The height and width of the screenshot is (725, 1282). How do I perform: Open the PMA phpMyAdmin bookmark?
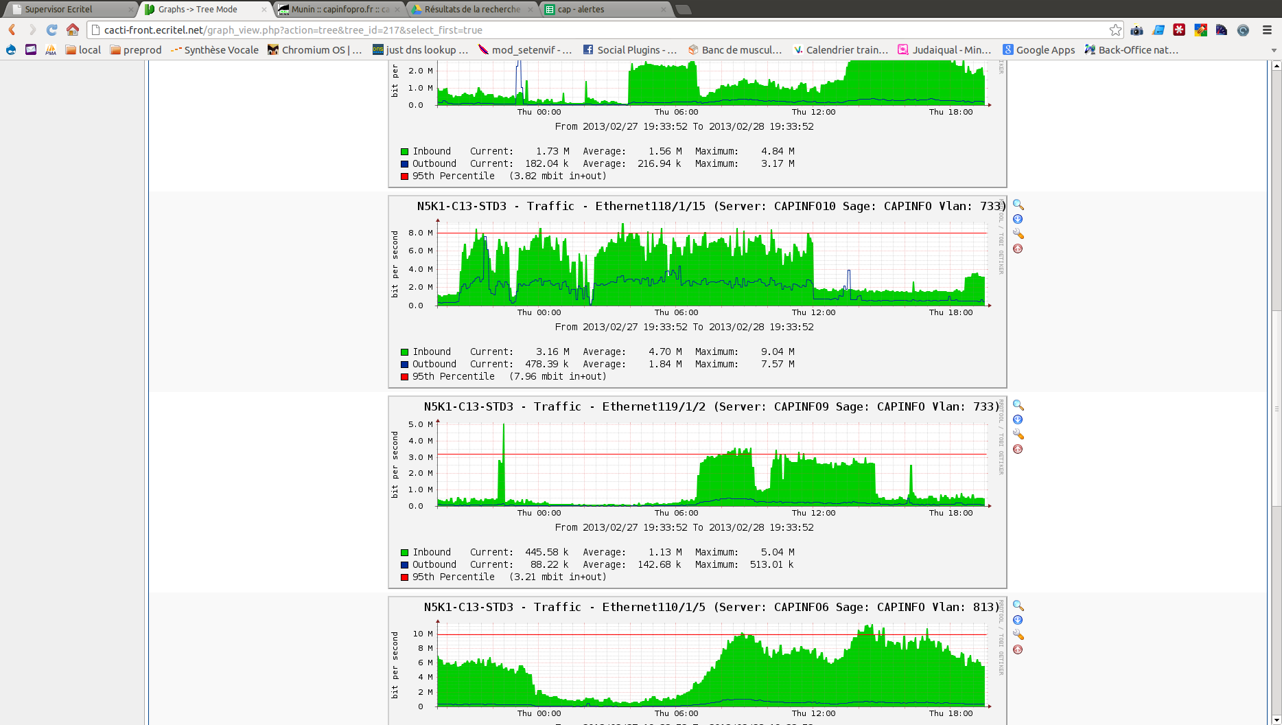(x=51, y=49)
